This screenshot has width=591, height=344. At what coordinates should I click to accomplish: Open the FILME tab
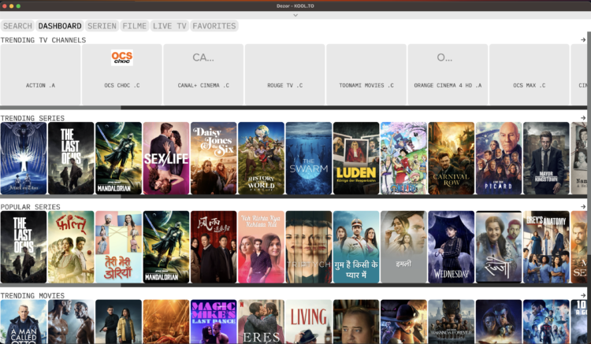[135, 26]
